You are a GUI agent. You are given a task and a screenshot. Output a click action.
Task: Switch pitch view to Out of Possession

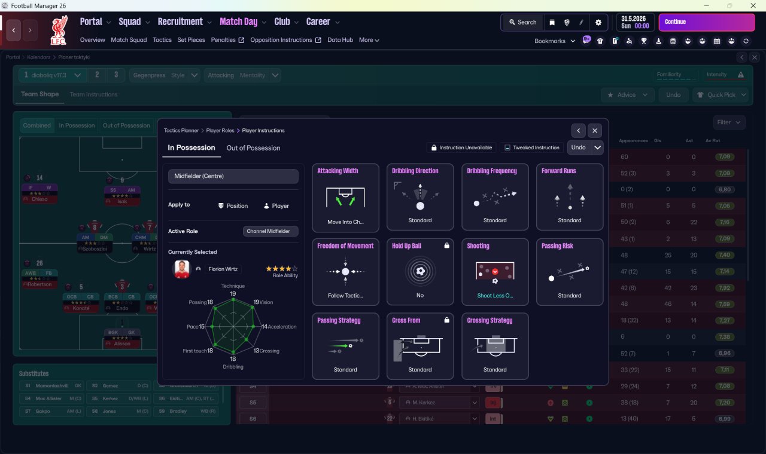coord(126,125)
